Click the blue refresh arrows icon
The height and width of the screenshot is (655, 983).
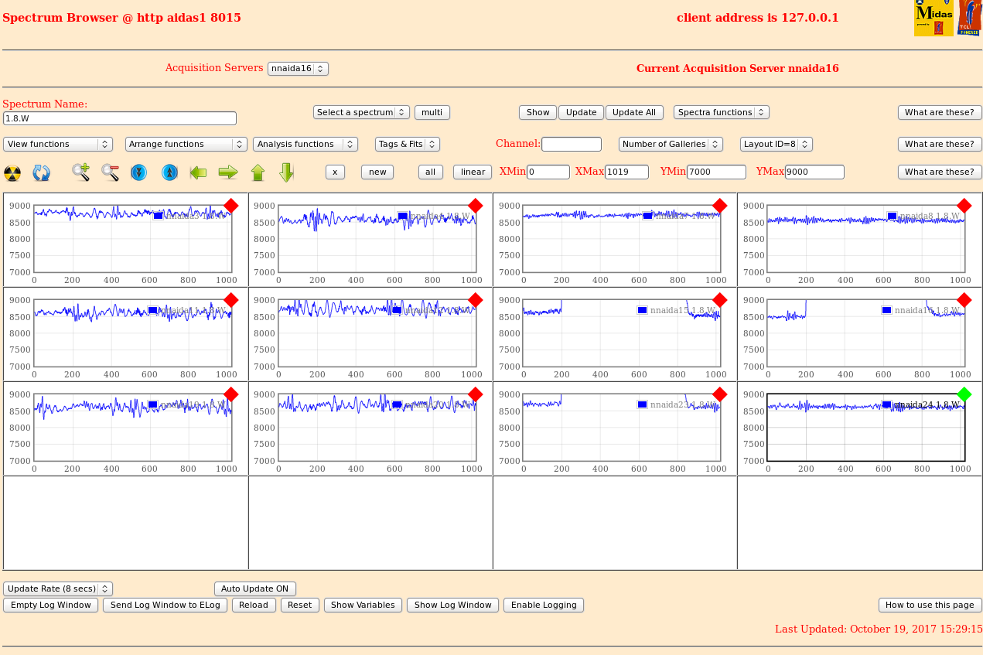pos(41,172)
